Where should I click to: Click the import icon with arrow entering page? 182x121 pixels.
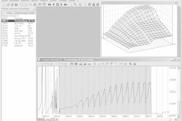click(21, 5)
